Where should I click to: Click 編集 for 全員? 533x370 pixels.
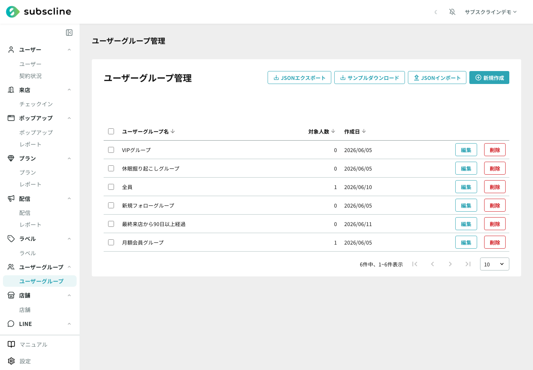tap(466, 187)
